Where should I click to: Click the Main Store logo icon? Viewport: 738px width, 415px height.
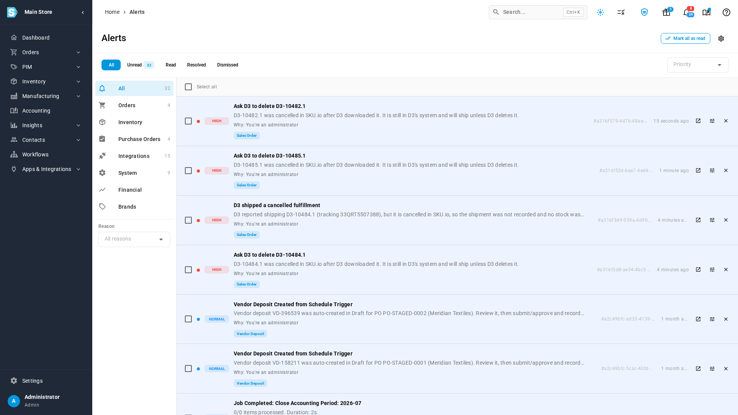click(x=12, y=12)
